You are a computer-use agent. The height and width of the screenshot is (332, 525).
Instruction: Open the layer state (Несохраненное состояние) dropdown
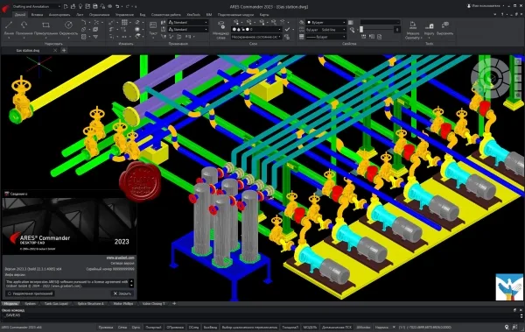256,37
